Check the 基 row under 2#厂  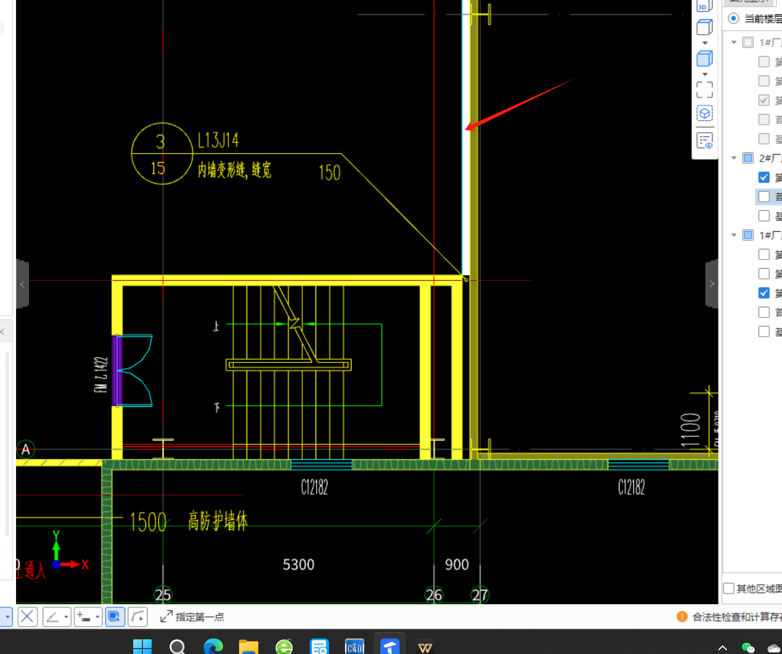click(x=764, y=216)
